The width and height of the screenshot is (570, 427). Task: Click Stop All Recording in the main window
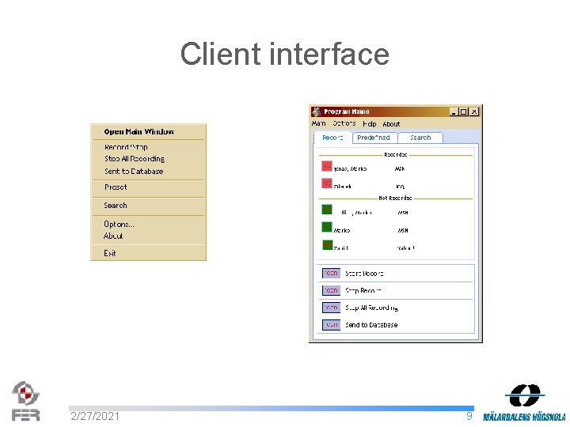[x=371, y=308]
